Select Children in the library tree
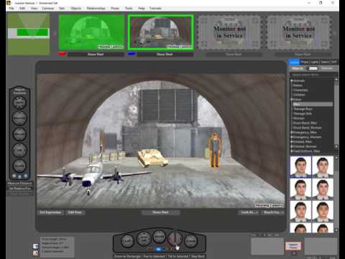Viewport: 345px width, 259px height. 299,95
